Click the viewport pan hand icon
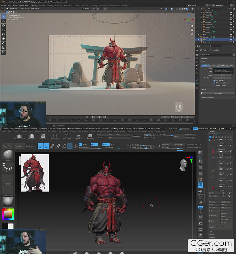The width and height of the screenshot is (236, 254). pyautogui.click(x=192, y=30)
